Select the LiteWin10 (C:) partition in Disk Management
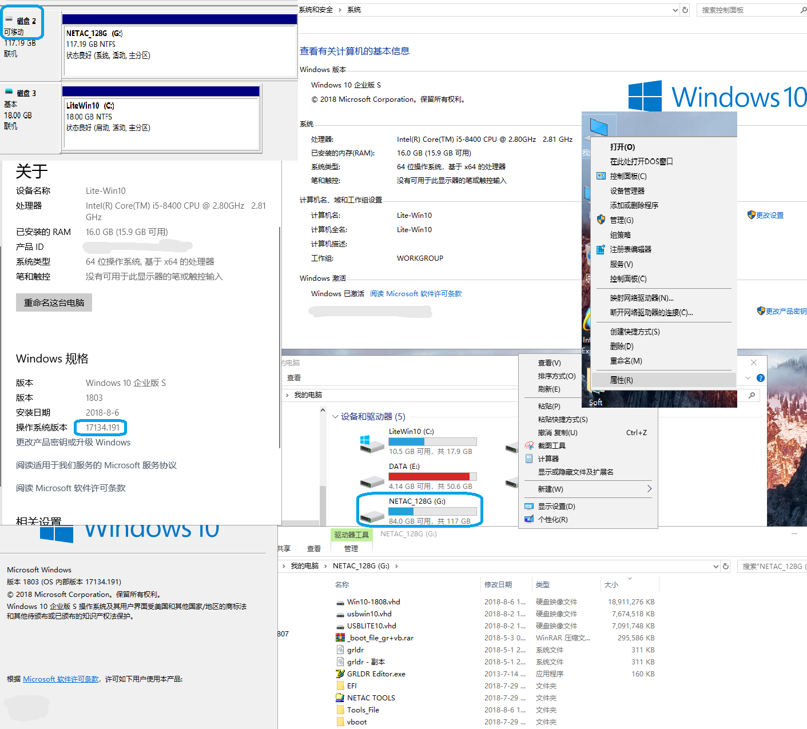Viewport: 807px width, 729px height. click(x=161, y=119)
